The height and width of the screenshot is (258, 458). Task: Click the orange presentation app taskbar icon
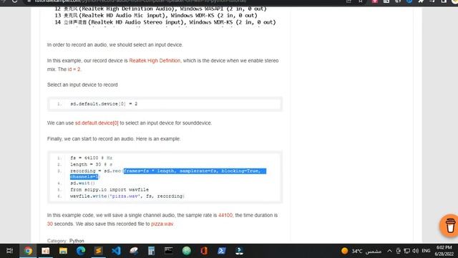46,251
